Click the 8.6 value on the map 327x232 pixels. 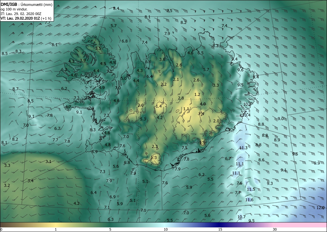click(261, 160)
